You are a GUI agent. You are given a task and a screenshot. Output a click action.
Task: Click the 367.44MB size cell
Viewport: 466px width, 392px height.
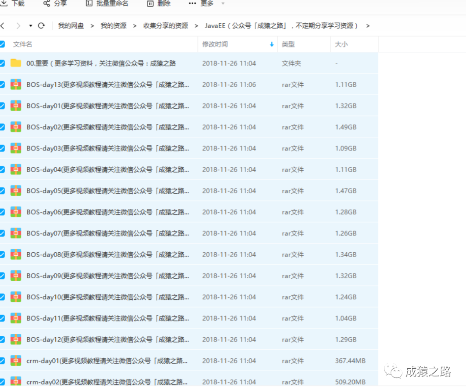pyautogui.click(x=350, y=361)
